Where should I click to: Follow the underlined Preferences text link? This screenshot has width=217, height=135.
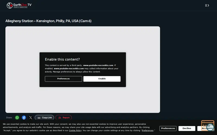tap(148, 130)
